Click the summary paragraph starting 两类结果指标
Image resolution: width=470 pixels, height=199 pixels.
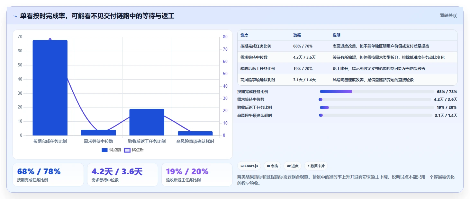click(x=346, y=180)
